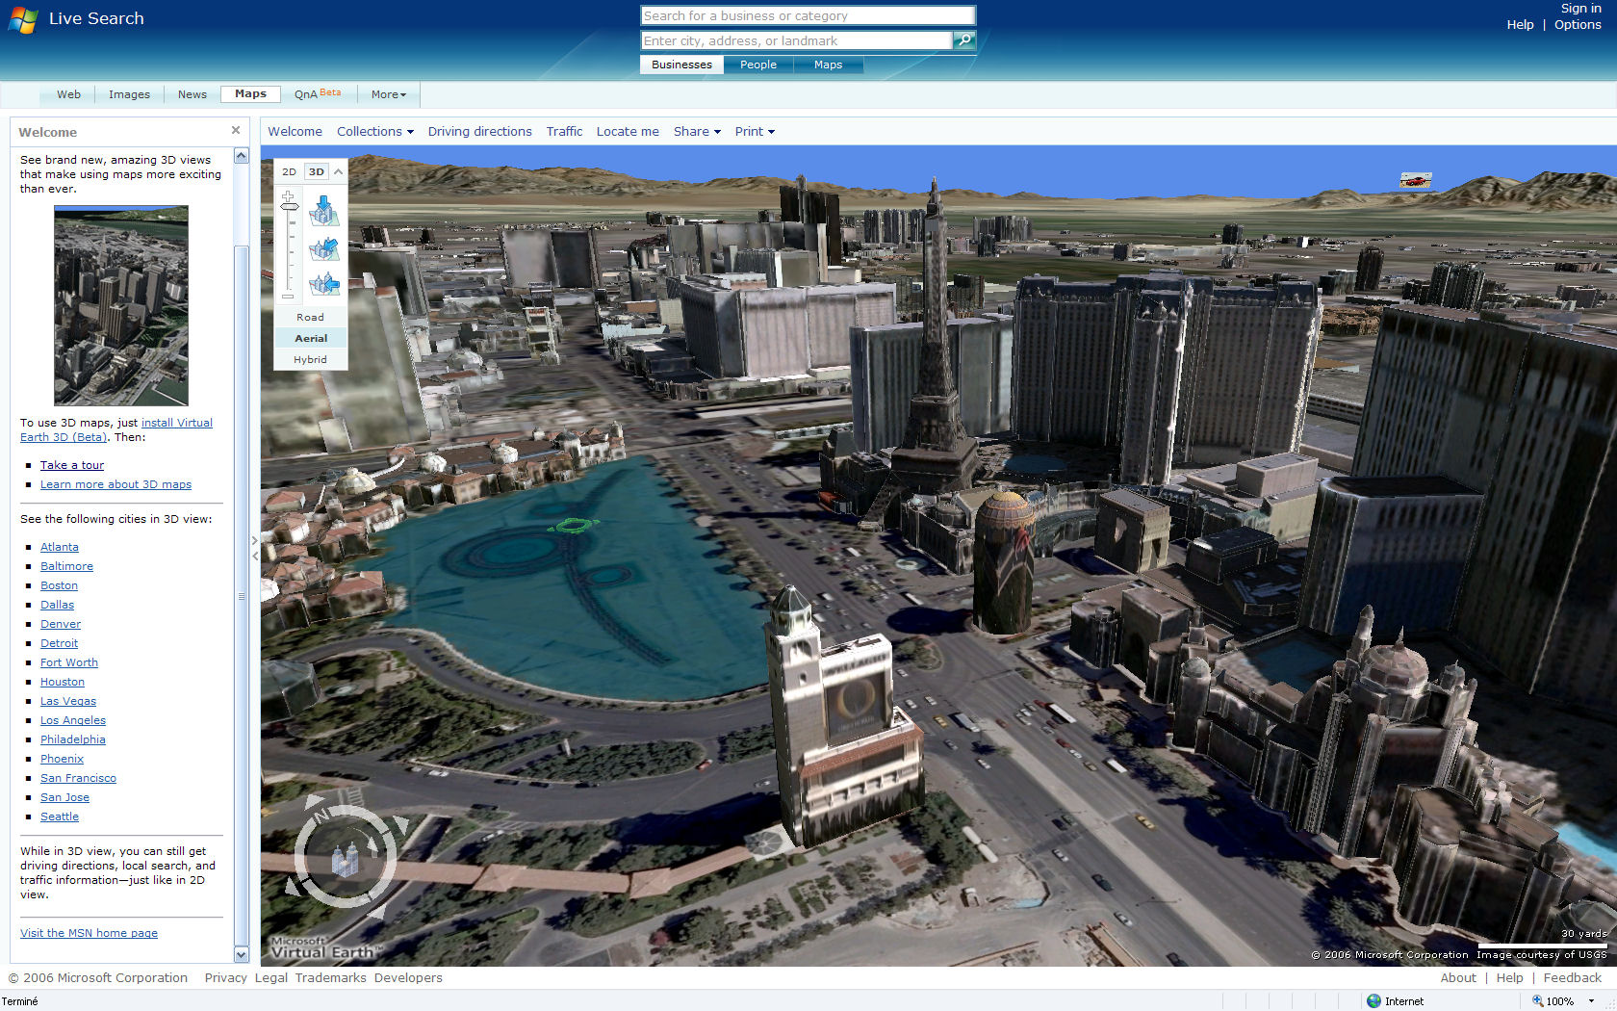The image size is (1617, 1011).
Task: Open Options in the header
Action: (x=1578, y=25)
